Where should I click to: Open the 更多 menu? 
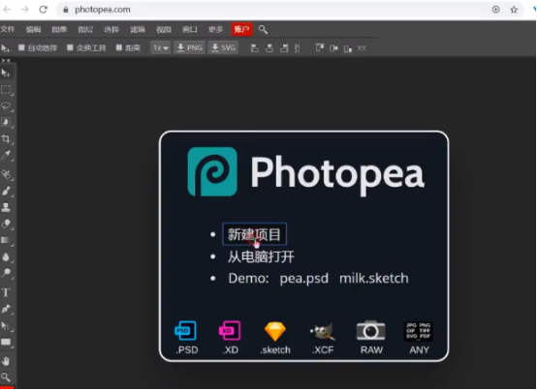pos(215,29)
